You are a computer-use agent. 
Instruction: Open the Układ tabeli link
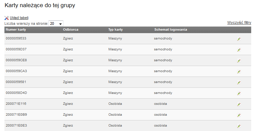coord(19,18)
